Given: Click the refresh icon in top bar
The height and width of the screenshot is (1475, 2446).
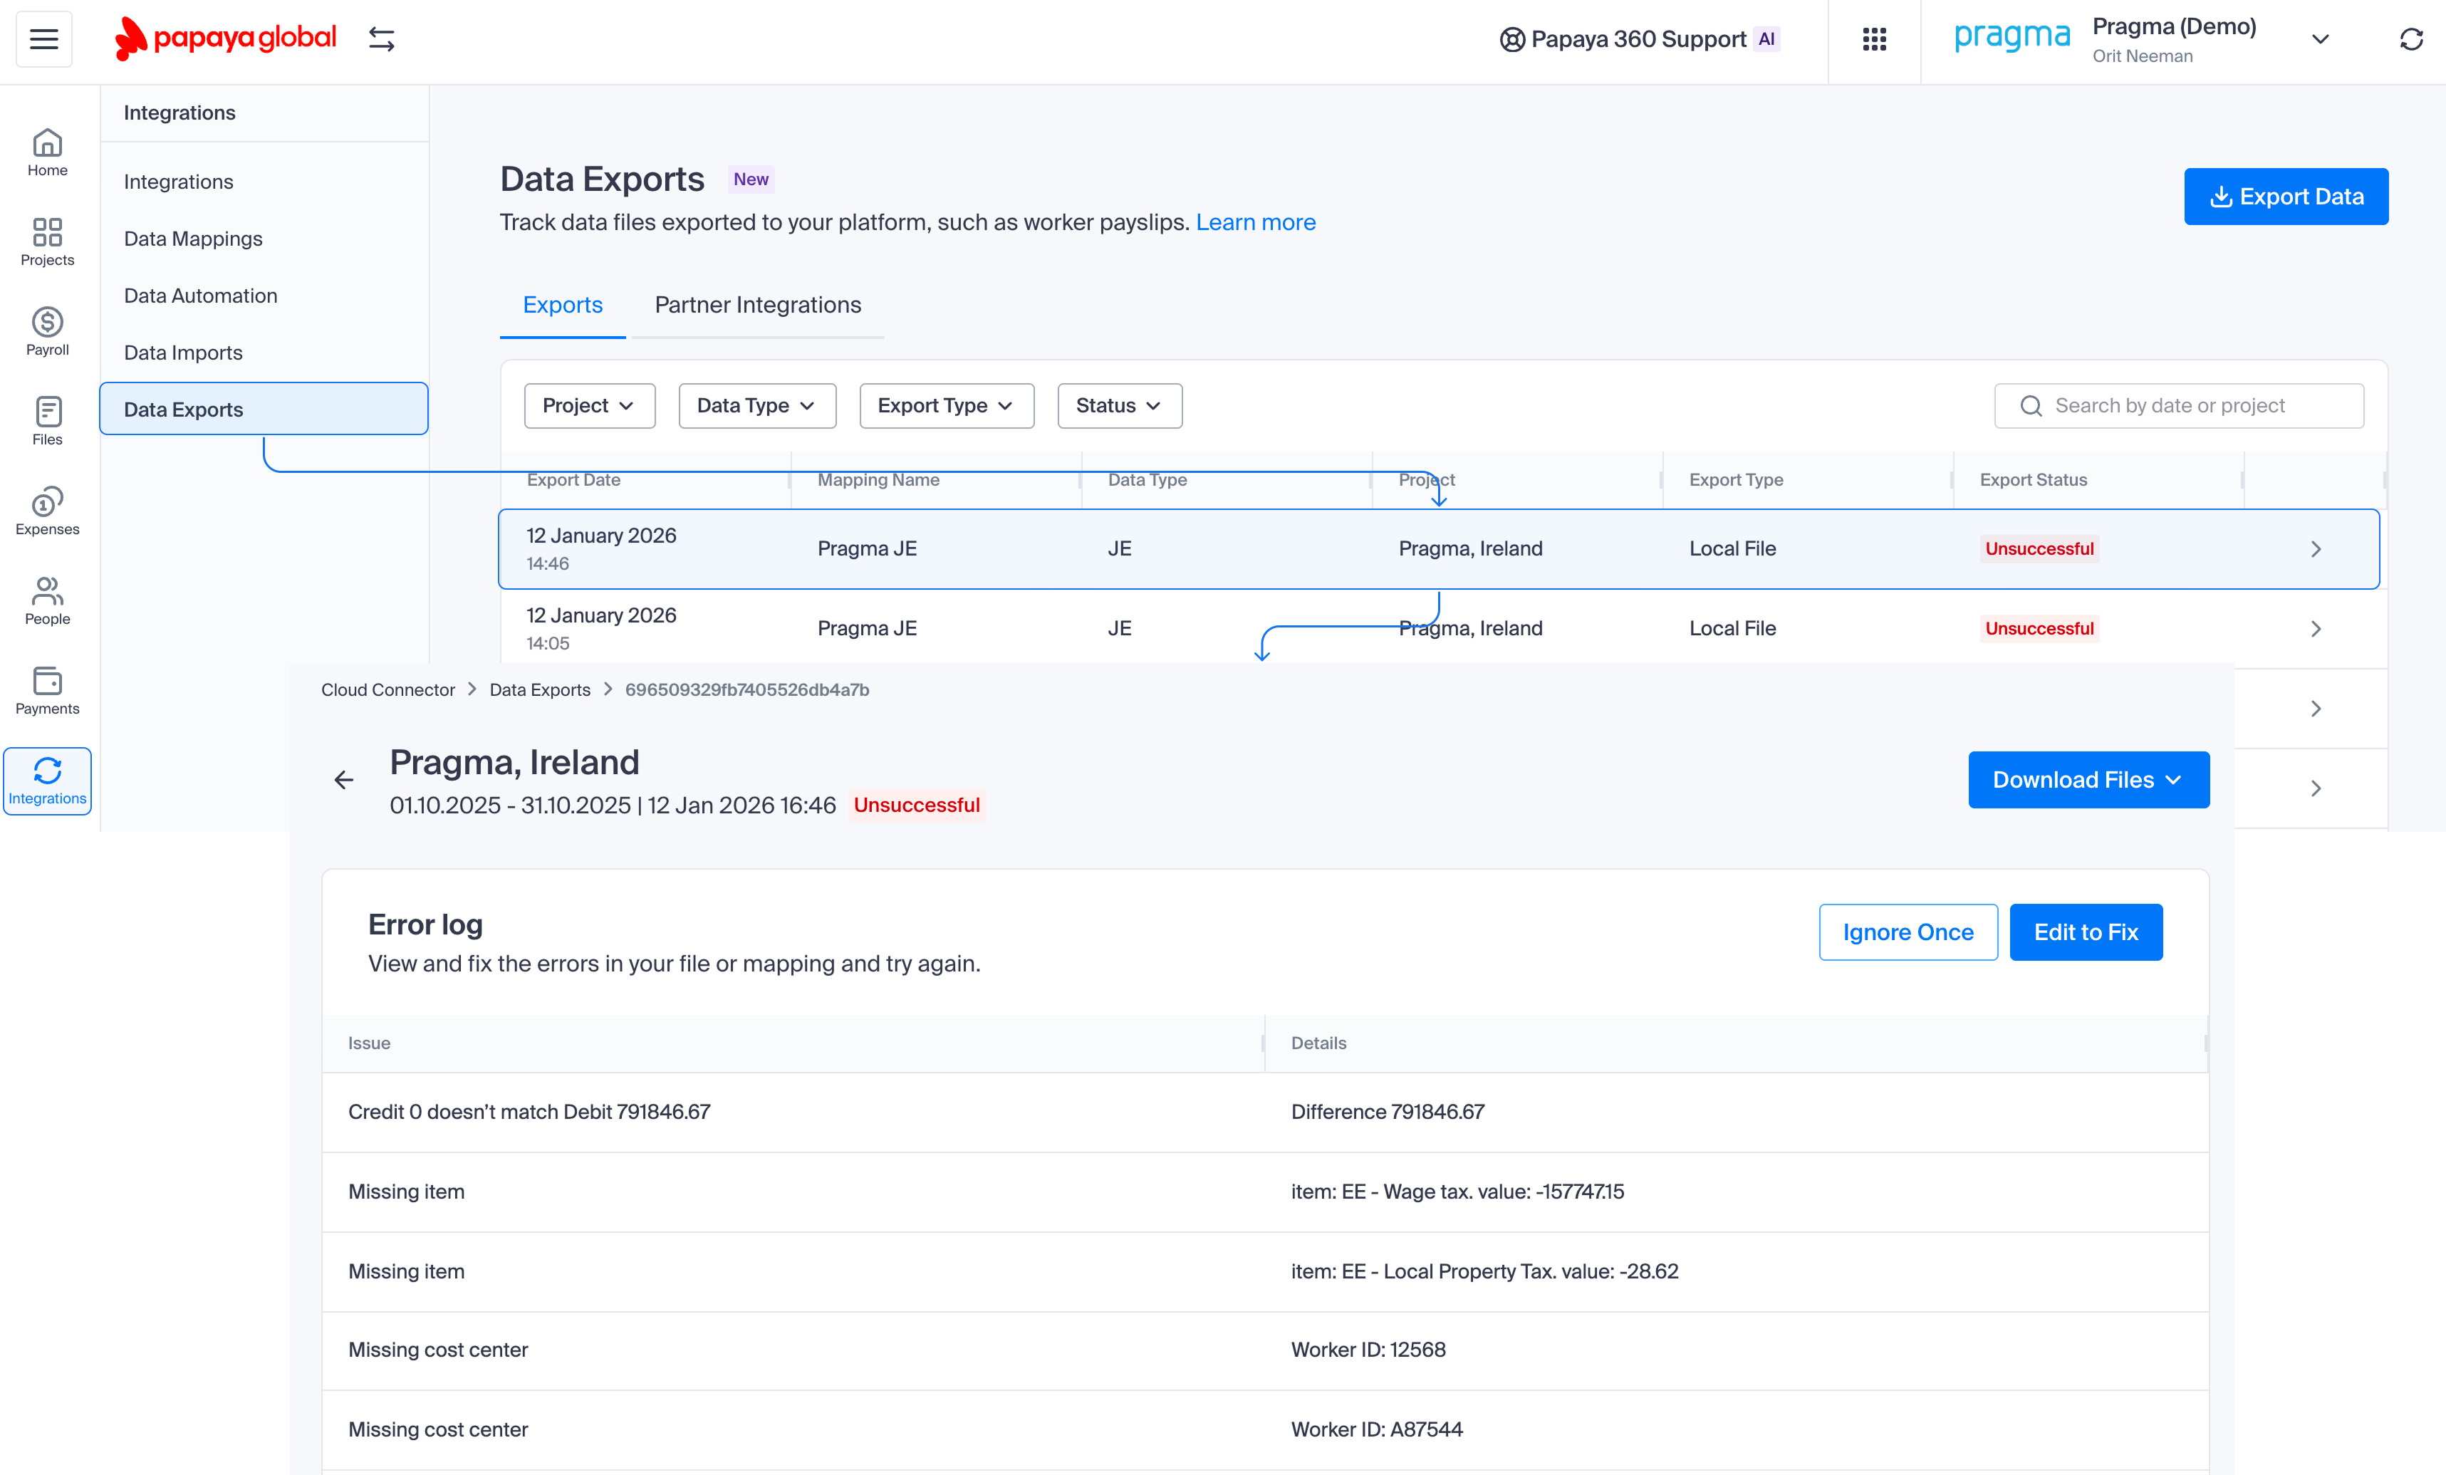Looking at the screenshot, I should click(x=2410, y=38).
